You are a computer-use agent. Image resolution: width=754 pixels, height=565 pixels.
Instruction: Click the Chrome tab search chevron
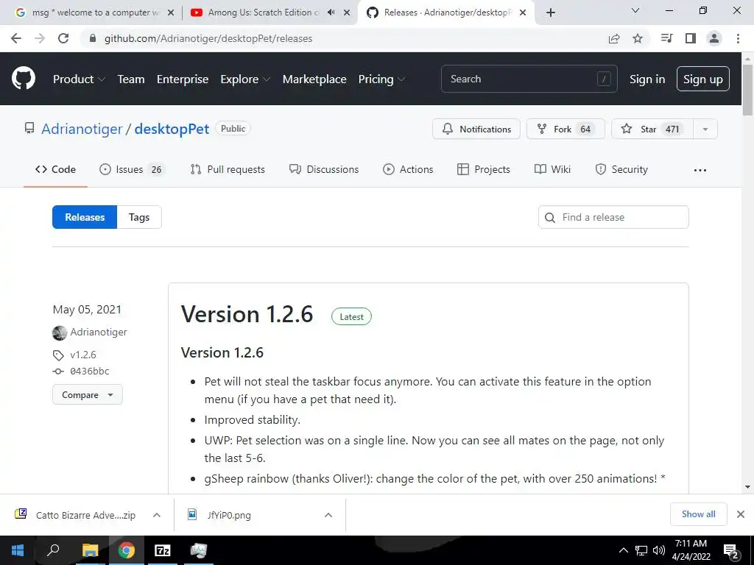635,10
